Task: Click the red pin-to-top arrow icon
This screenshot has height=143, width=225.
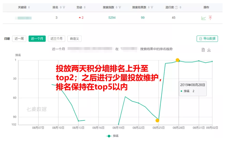Action: tap(210, 18)
